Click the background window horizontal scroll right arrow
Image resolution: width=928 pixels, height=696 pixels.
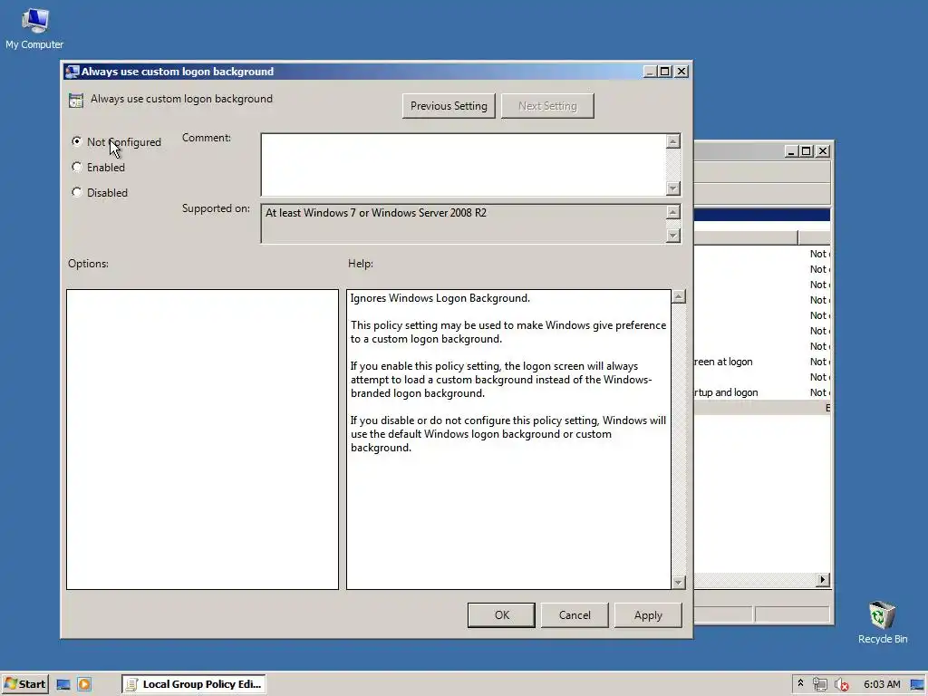pos(823,579)
